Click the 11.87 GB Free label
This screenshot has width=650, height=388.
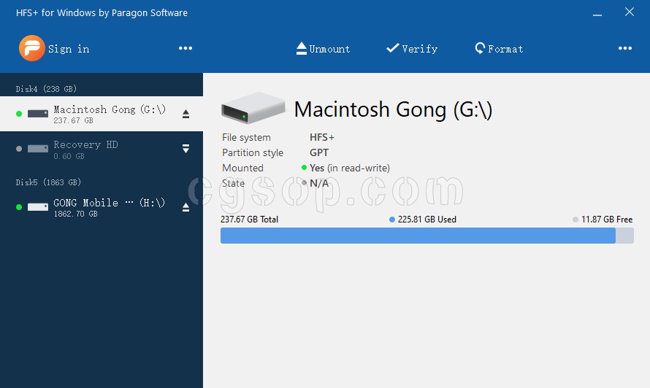pyautogui.click(x=607, y=220)
